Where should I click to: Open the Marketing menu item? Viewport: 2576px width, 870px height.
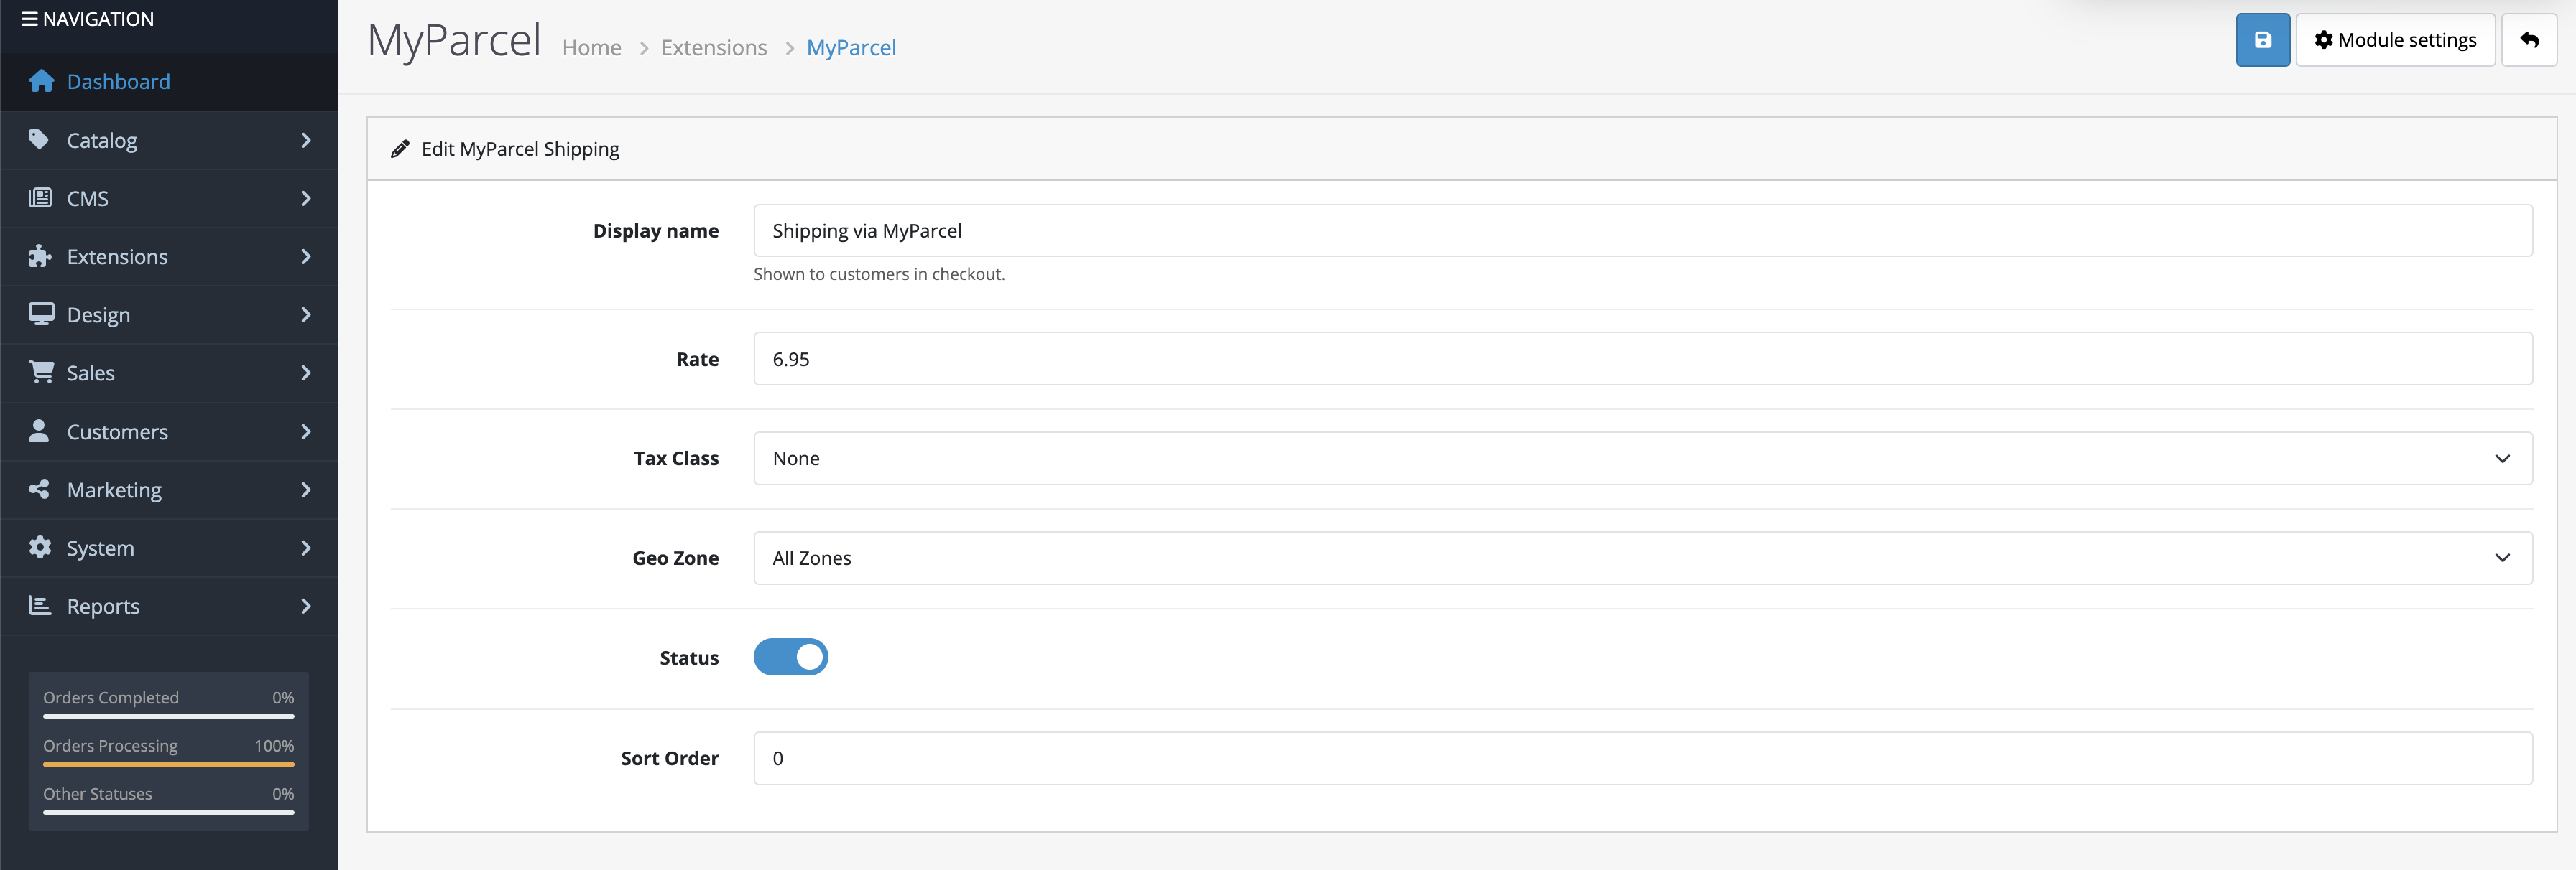pos(169,488)
